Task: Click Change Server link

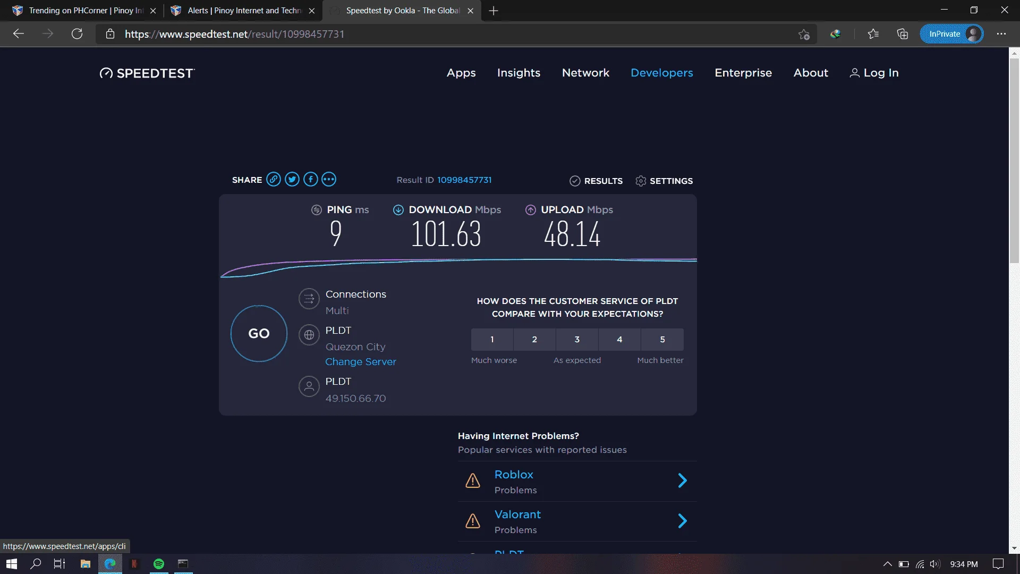Action: 361,361
